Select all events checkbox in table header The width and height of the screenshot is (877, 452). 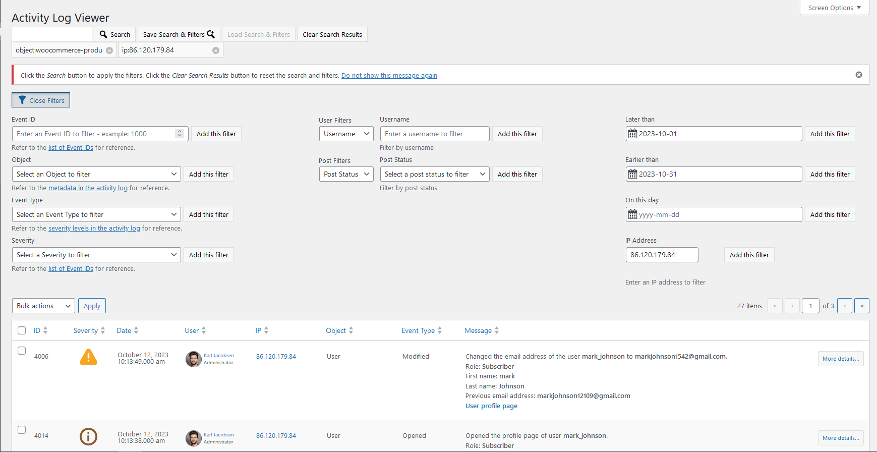[x=22, y=330]
